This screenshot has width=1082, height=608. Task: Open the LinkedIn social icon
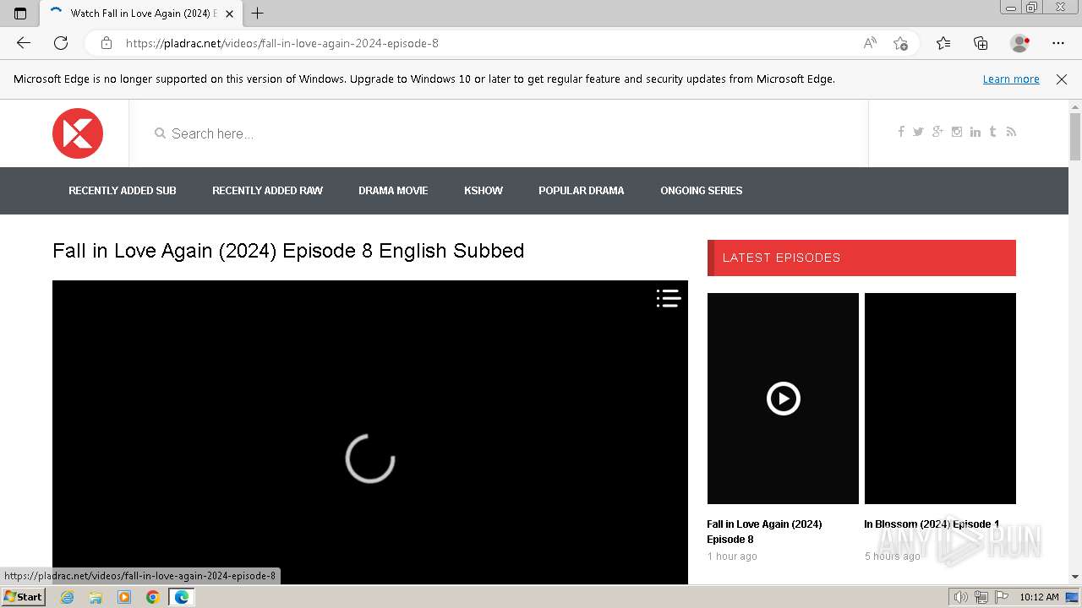(x=975, y=132)
